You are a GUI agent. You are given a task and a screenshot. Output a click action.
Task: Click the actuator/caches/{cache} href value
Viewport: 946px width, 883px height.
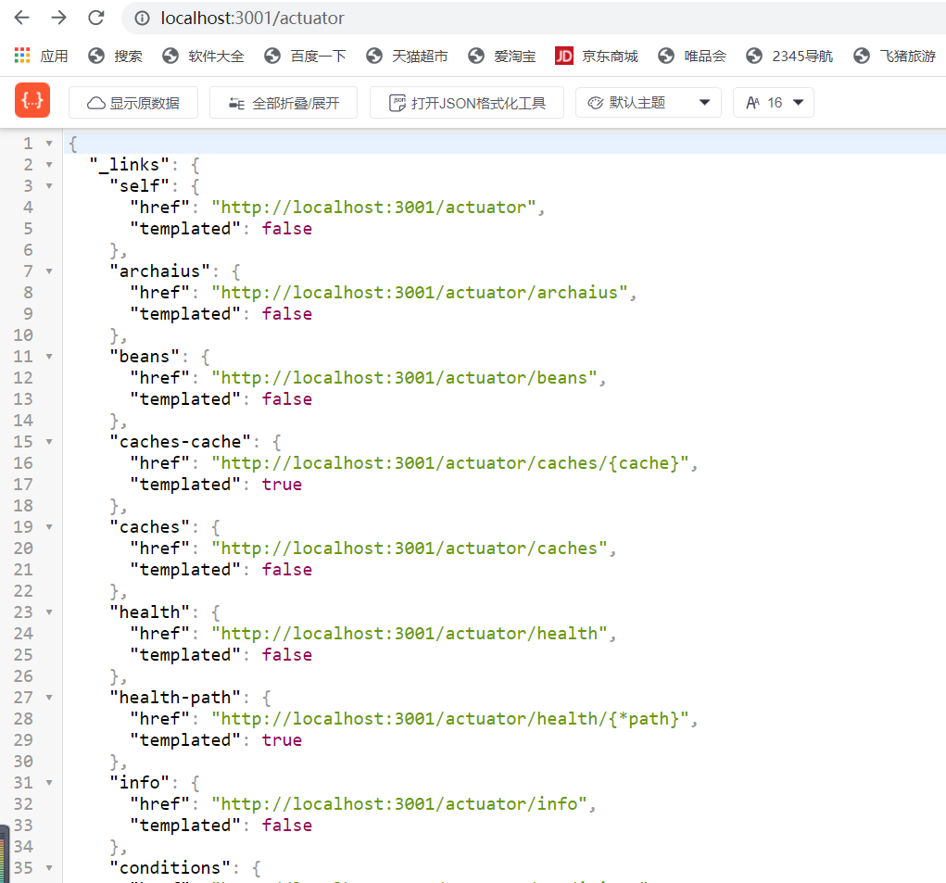click(x=450, y=463)
